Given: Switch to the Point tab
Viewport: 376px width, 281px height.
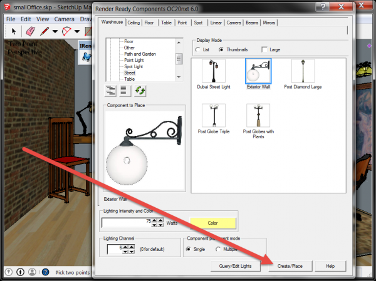Looking at the screenshot, I should click(x=182, y=23).
